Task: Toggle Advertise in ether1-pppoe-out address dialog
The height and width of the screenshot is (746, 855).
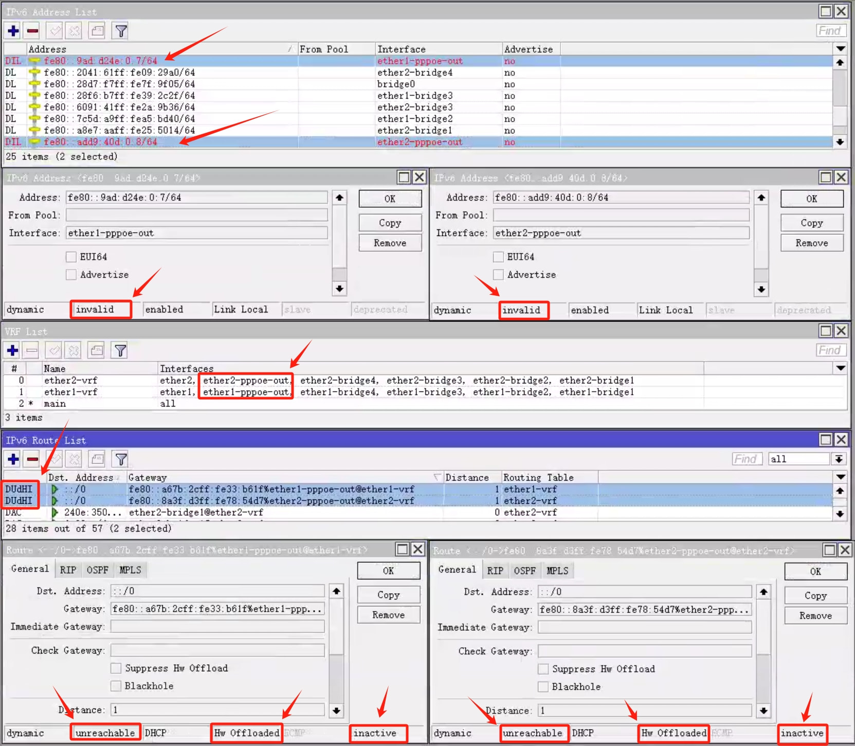Action: [71, 275]
